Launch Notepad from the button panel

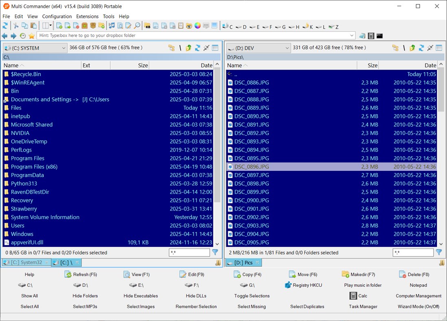click(x=418, y=285)
